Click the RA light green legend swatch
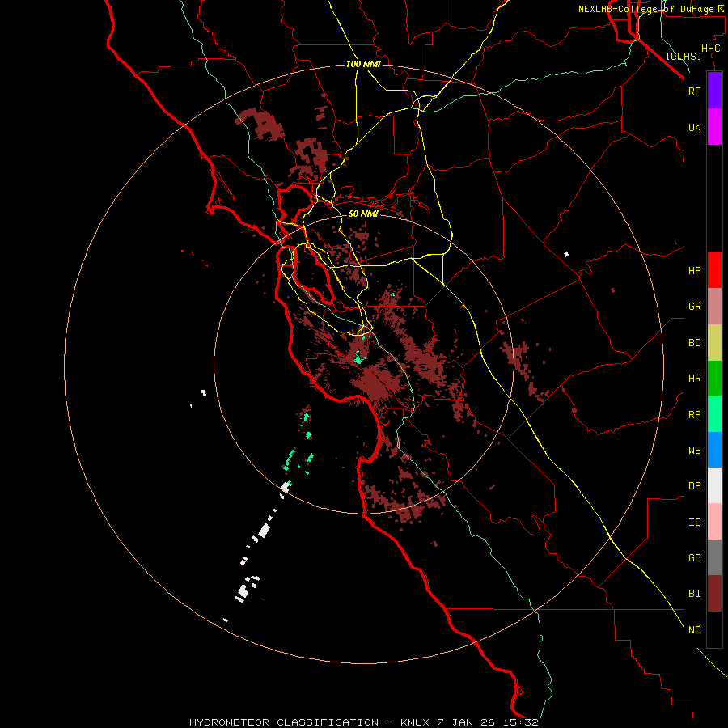This screenshot has width=728, height=728. click(714, 414)
